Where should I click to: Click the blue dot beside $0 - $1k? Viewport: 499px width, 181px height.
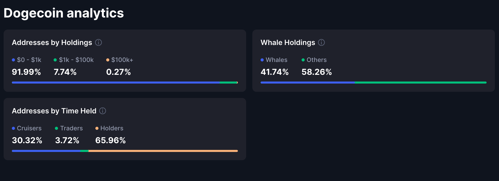click(x=13, y=60)
